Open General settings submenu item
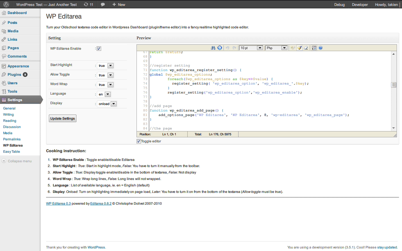 click(9, 108)
